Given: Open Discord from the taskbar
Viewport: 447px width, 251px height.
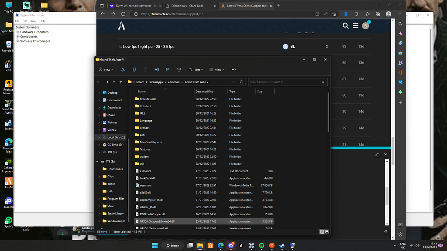Looking at the screenshot, I should [231, 245].
